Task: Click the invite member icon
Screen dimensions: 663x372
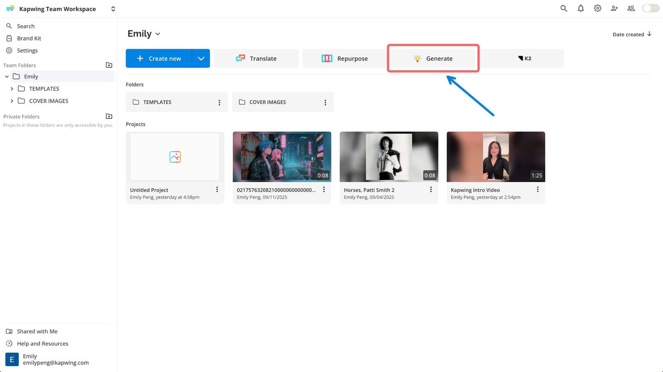Action: [x=614, y=8]
